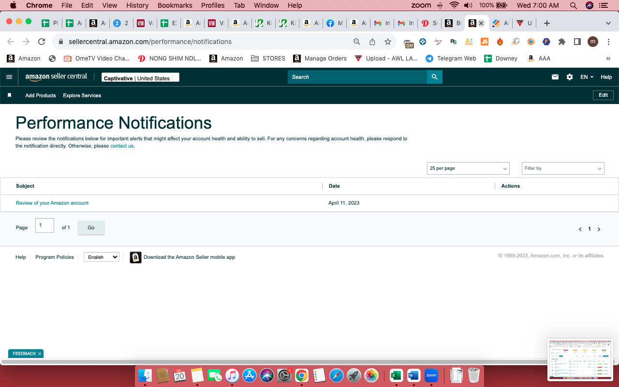The height and width of the screenshot is (387, 619).
Task: Click the Subject column header
Action: pos(25,186)
